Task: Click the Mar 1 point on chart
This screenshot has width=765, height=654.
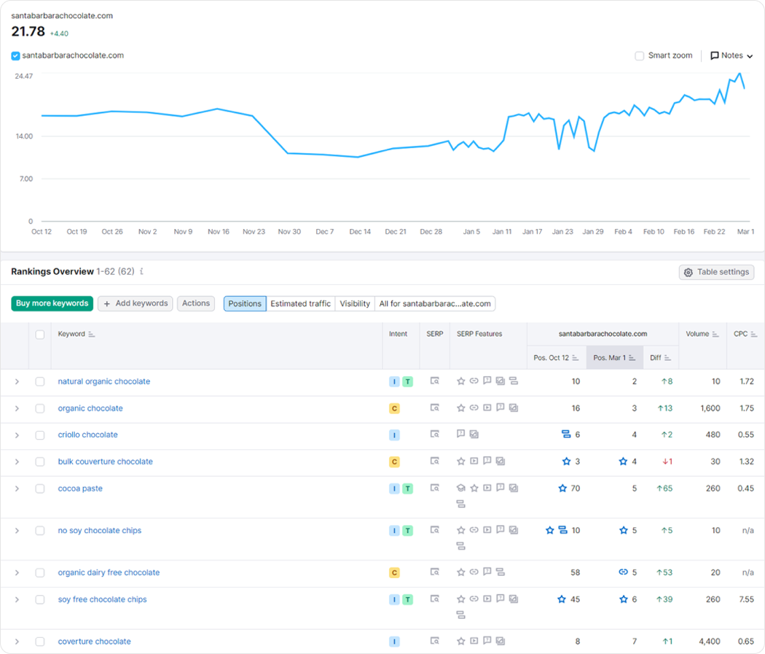Action: pos(745,87)
